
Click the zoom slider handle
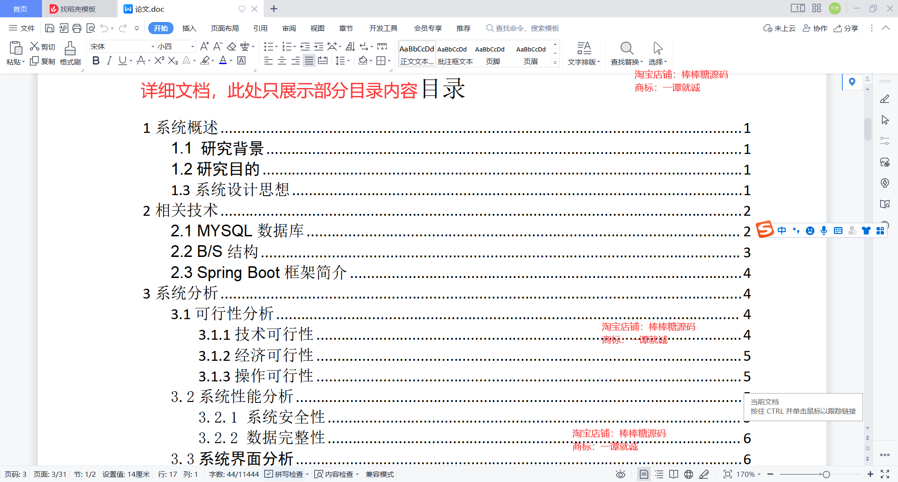[x=826, y=474]
